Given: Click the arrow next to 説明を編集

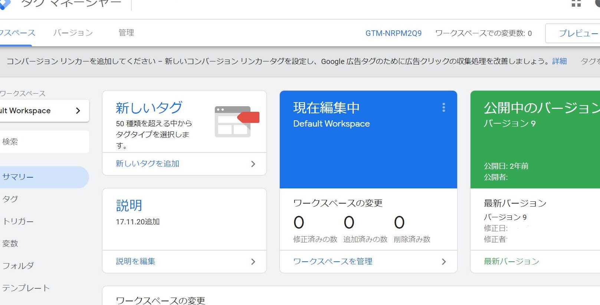Looking at the screenshot, I should (x=253, y=262).
